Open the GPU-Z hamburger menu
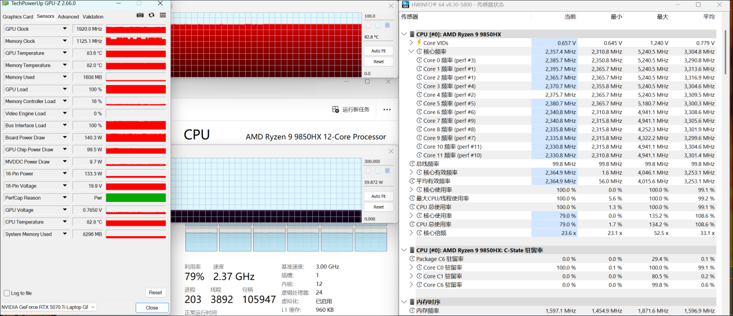 pos(162,15)
